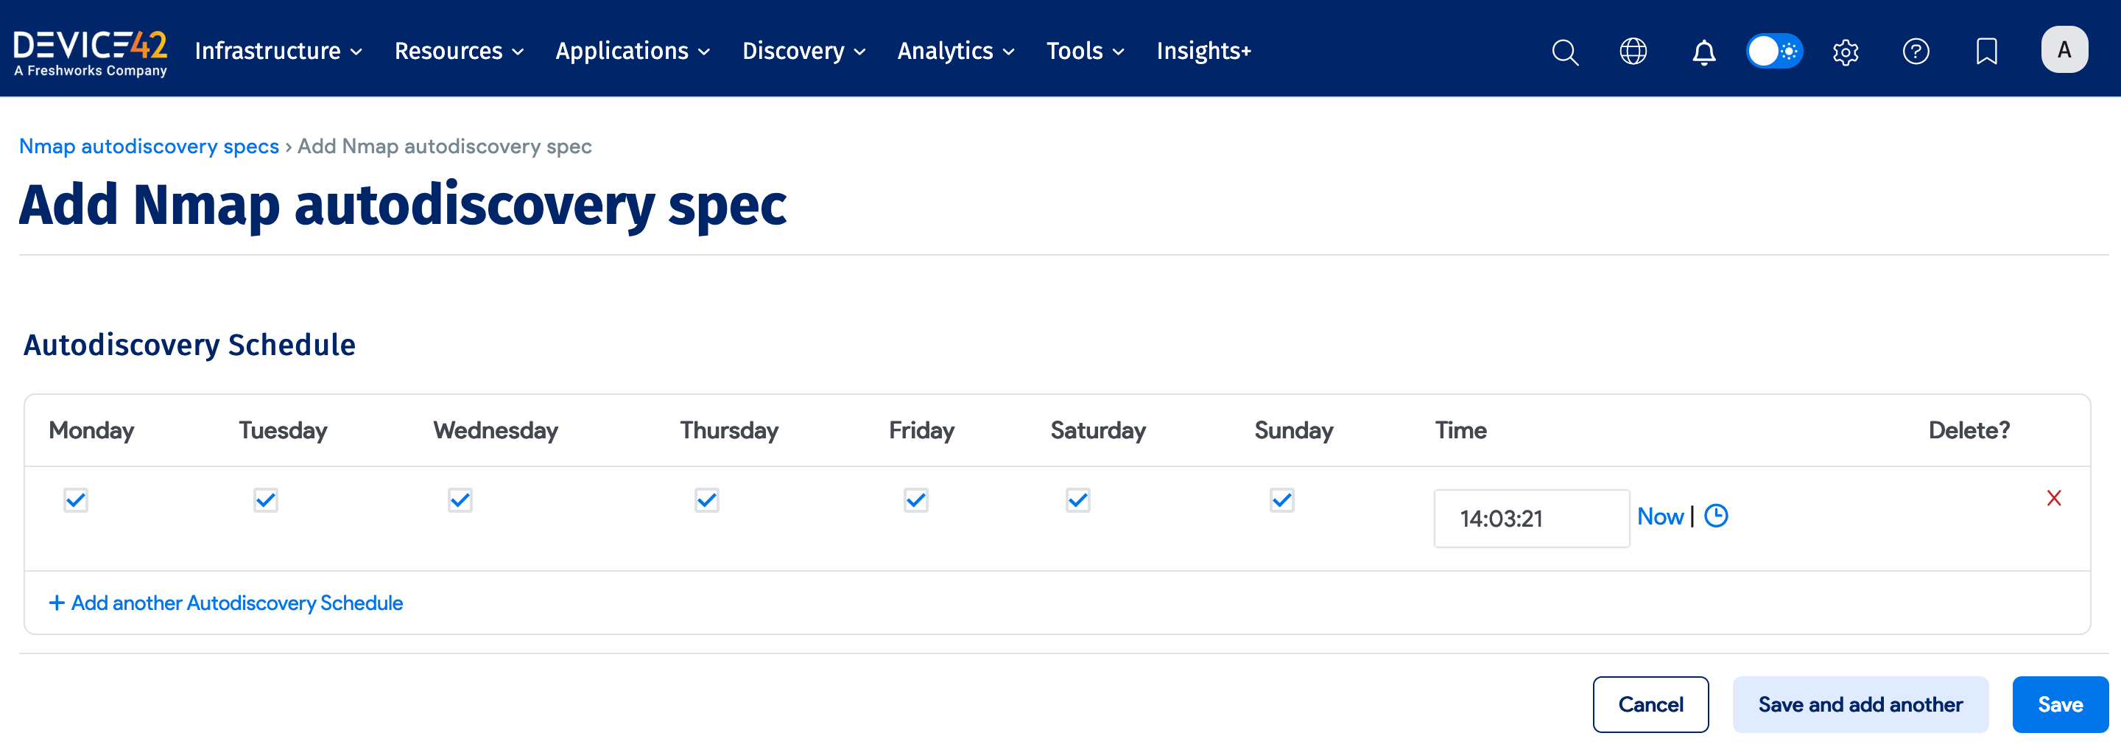Open the global search
Viewport: 2121px width, 747px height.
(x=1564, y=51)
